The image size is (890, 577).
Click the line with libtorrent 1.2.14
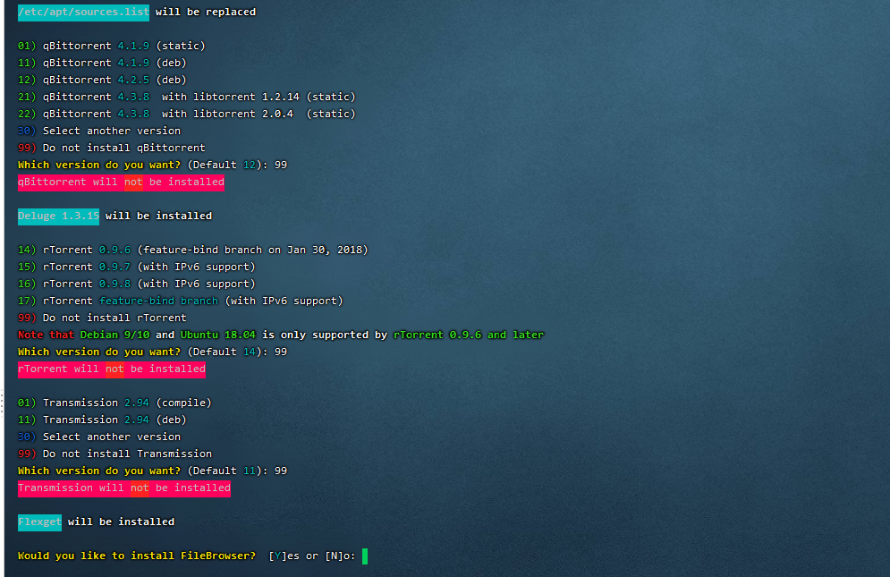pos(187,98)
